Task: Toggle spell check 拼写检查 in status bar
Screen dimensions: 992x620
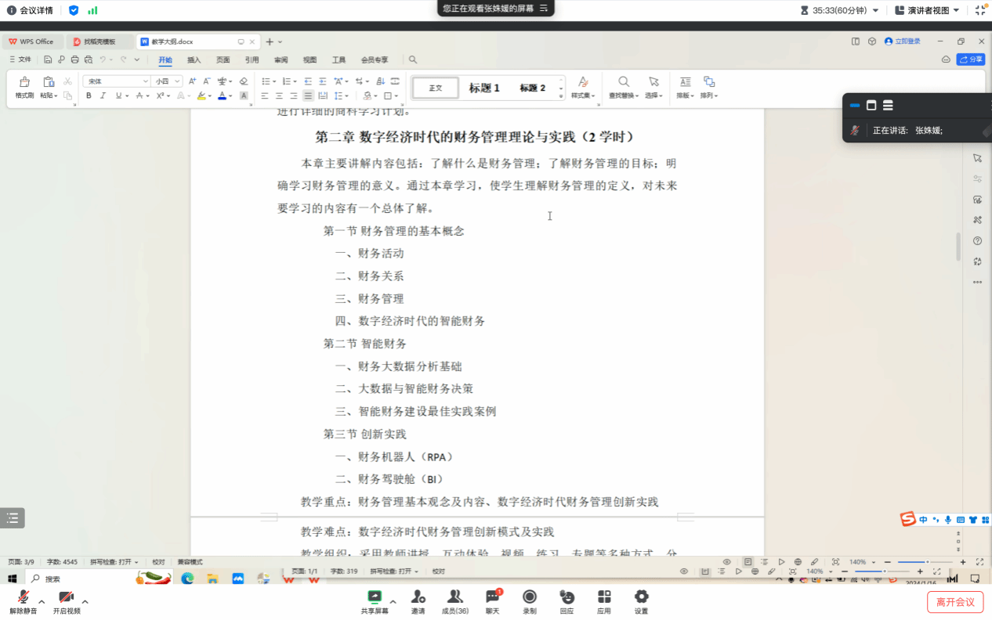Action: [114, 562]
